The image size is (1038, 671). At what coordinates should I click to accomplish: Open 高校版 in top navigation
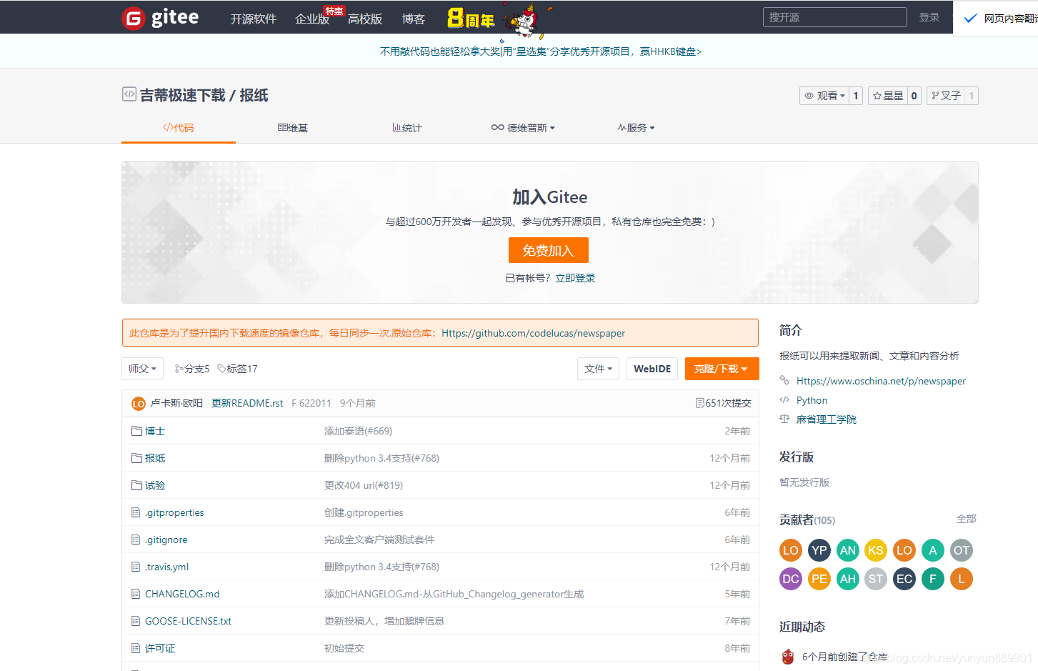[x=365, y=19]
